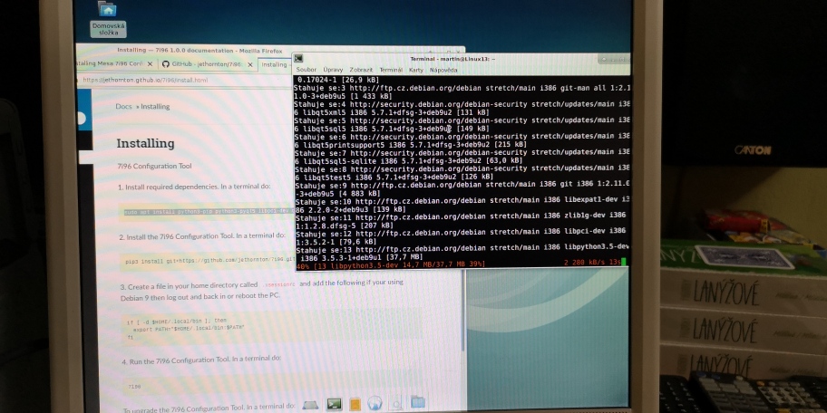Open the Karty menu in Terminal
The width and height of the screenshot is (827, 413).
click(416, 69)
